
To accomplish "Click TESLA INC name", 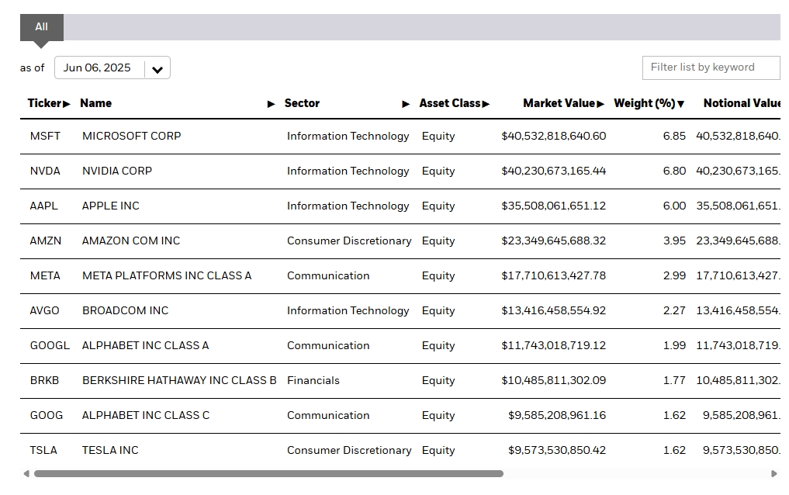I will pyautogui.click(x=110, y=450).
